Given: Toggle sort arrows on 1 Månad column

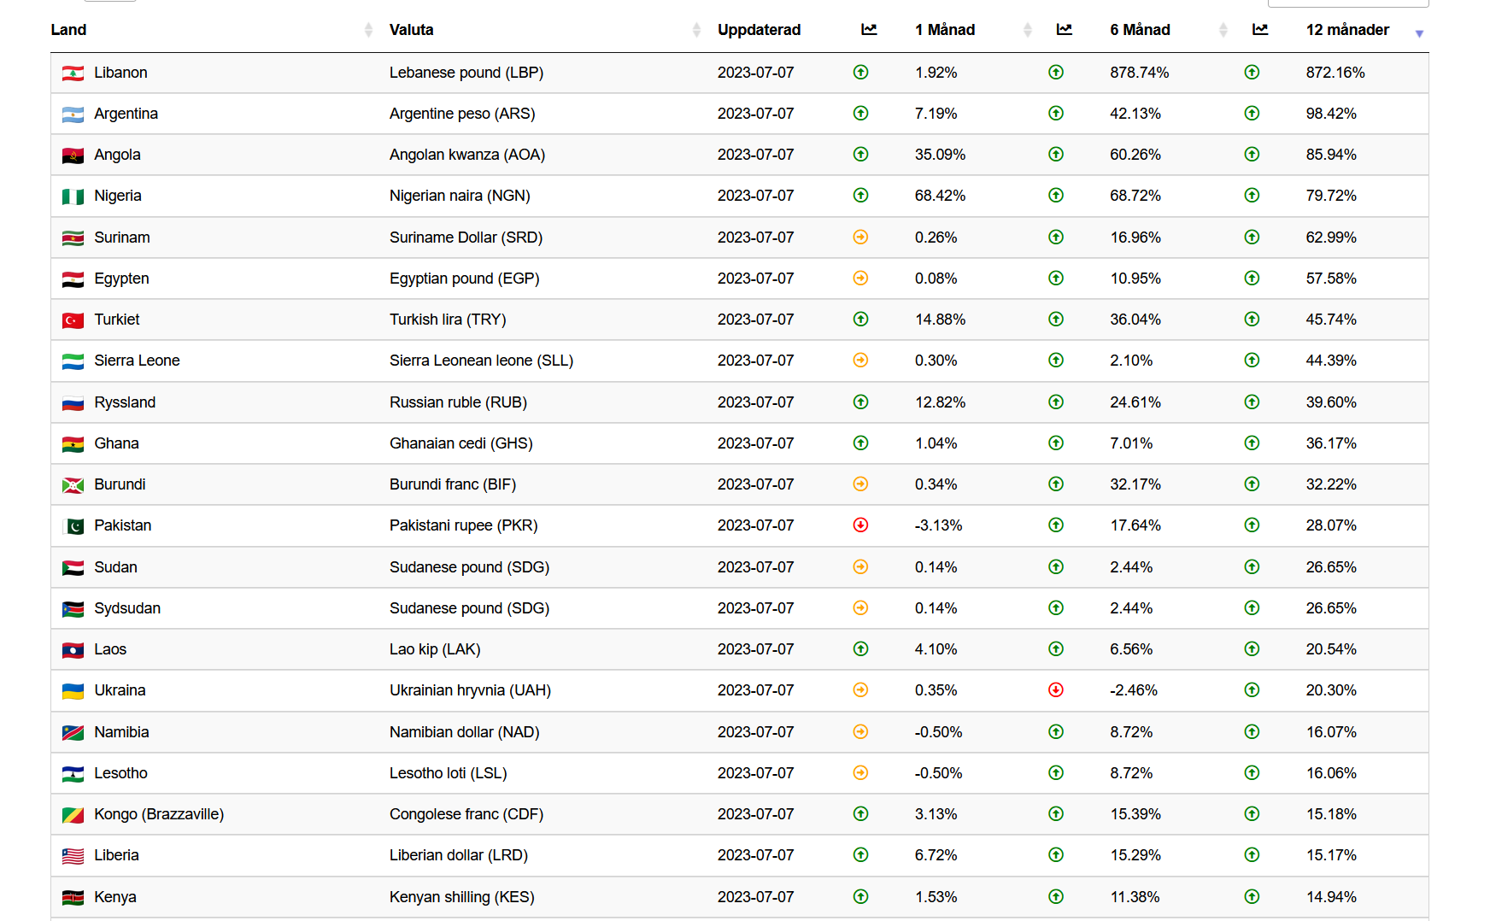Looking at the screenshot, I should pyautogui.click(x=1027, y=31).
